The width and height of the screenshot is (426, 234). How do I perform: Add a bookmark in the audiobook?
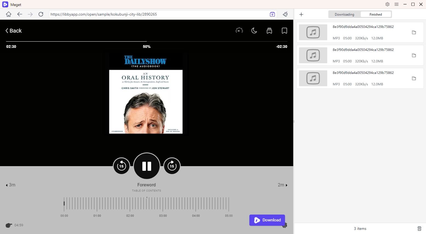pyautogui.click(x=284, y=30)
